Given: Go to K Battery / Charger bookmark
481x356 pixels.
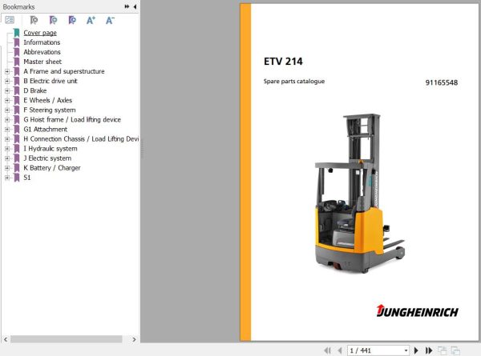Looking at the screenshot, I should pos(52,168).
